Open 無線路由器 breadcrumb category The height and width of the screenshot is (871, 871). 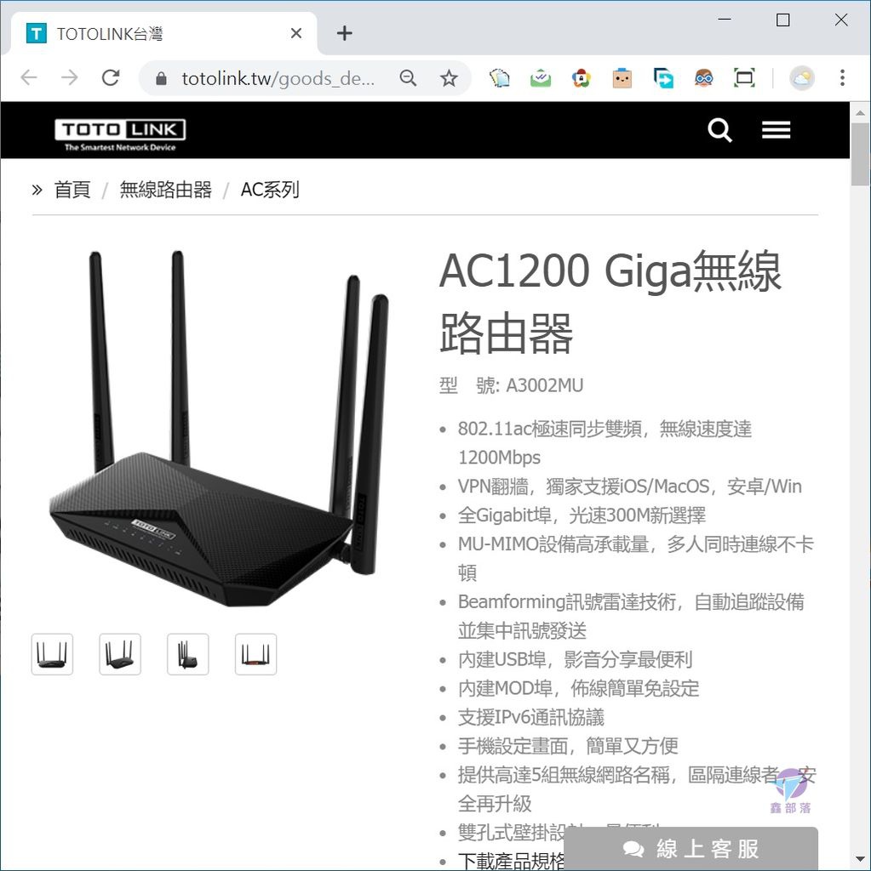[166, 190]
